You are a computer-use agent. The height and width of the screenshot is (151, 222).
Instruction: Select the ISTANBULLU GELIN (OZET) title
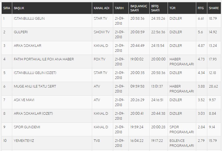tap(35, 73)
